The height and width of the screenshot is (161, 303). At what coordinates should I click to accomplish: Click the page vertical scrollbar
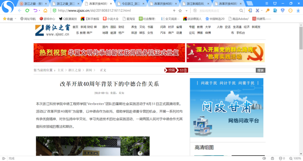(301, 89)
